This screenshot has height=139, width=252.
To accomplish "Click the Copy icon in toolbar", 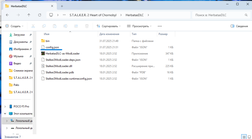I will tap(44, 26).
